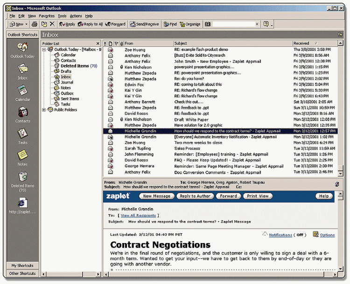Click the Find a Contact input box
Screen dimensions: 350x284
point(233,24)
